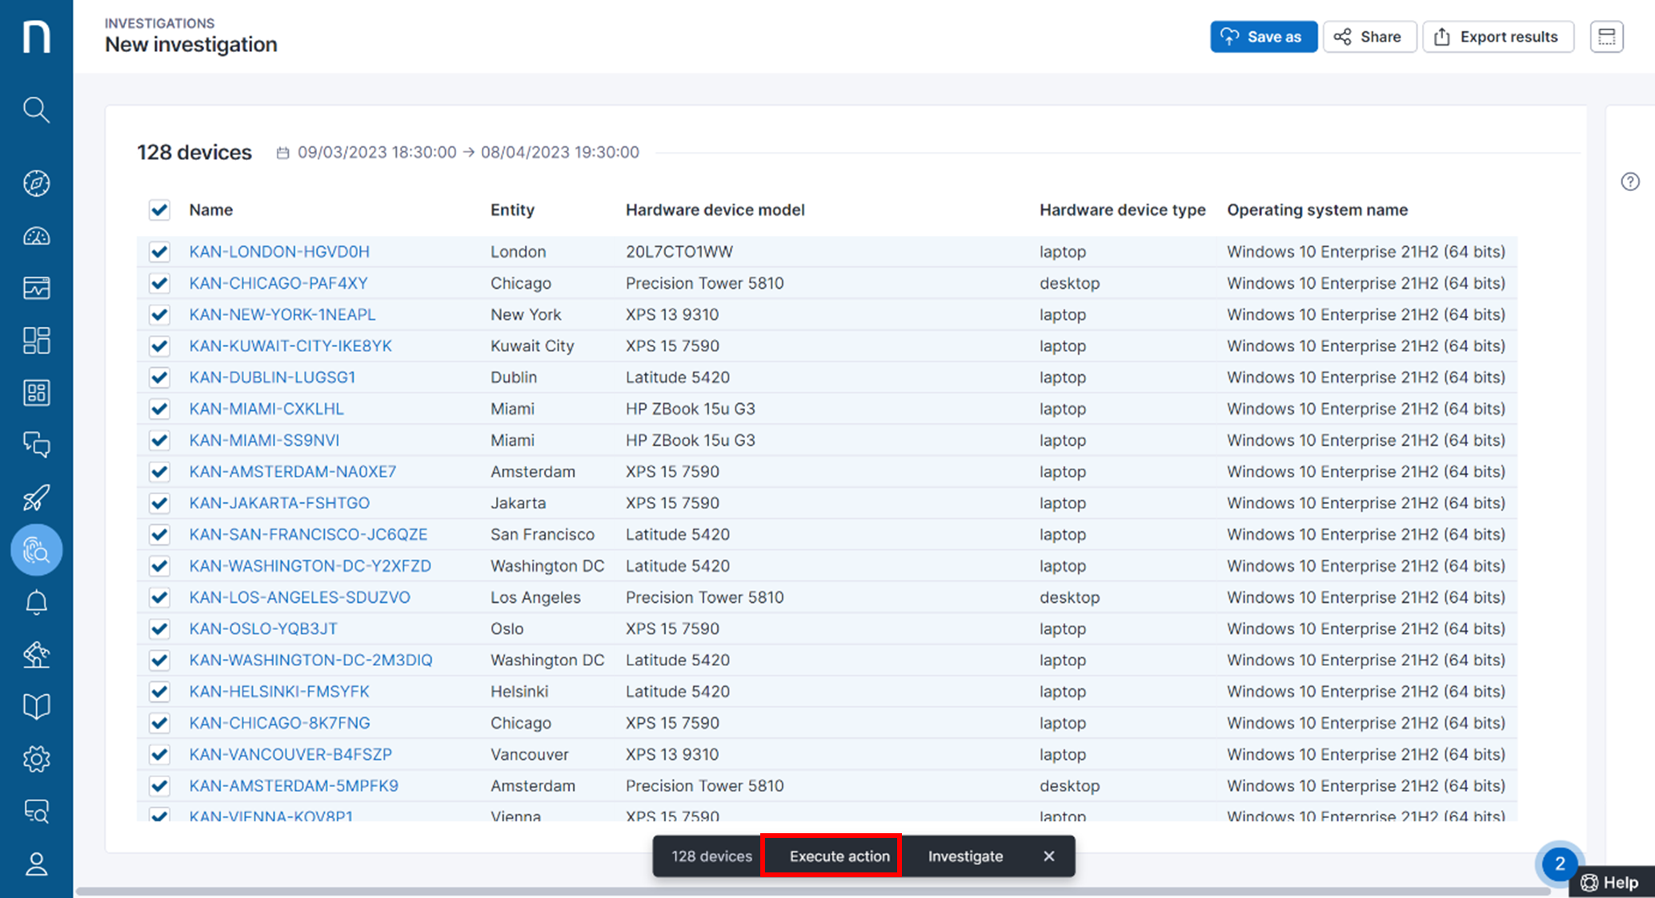Open the Export results option
This screenshot has width=1655, height=898.
(x=1497, y=37)
